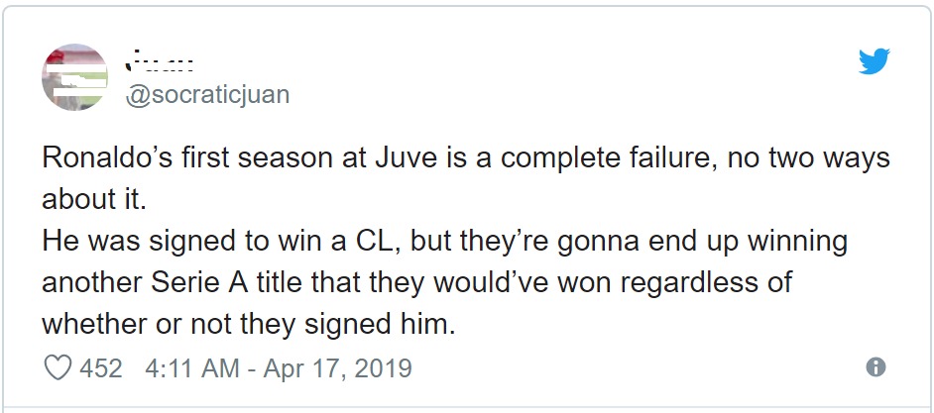Viewport: 934px width, 413px height.
Task: View the 452 likes count
Action: pos(101,368)
